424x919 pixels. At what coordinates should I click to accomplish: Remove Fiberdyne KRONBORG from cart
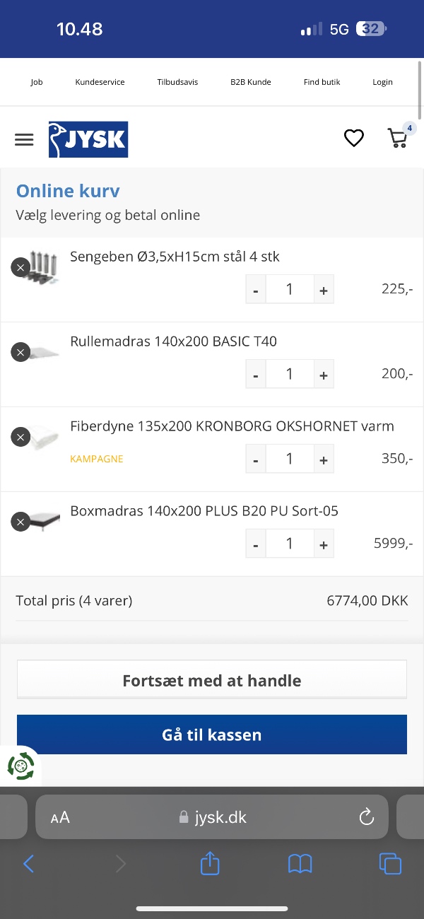20,437
